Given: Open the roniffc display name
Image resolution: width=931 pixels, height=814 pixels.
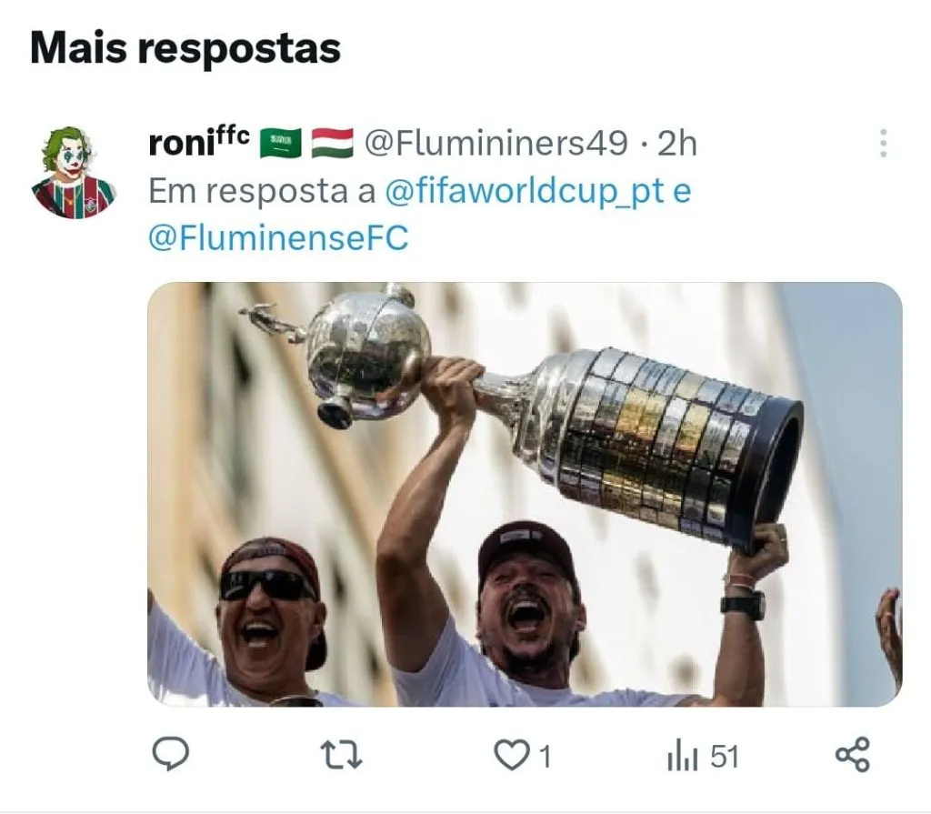Looking at the screenshot, I should [199, 142].
